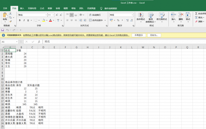Switch to the 公式 ribbon tab
Image resolution: width=206 pixels, height=129 pixels.
[42, 8]
